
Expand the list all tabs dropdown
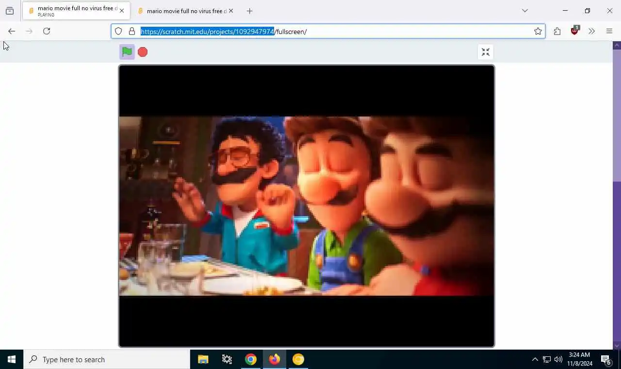pyautogui.click(x=525, y=11)
